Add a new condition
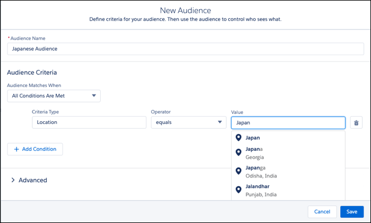This screenshot has height=223, width=371. (35, 149)
